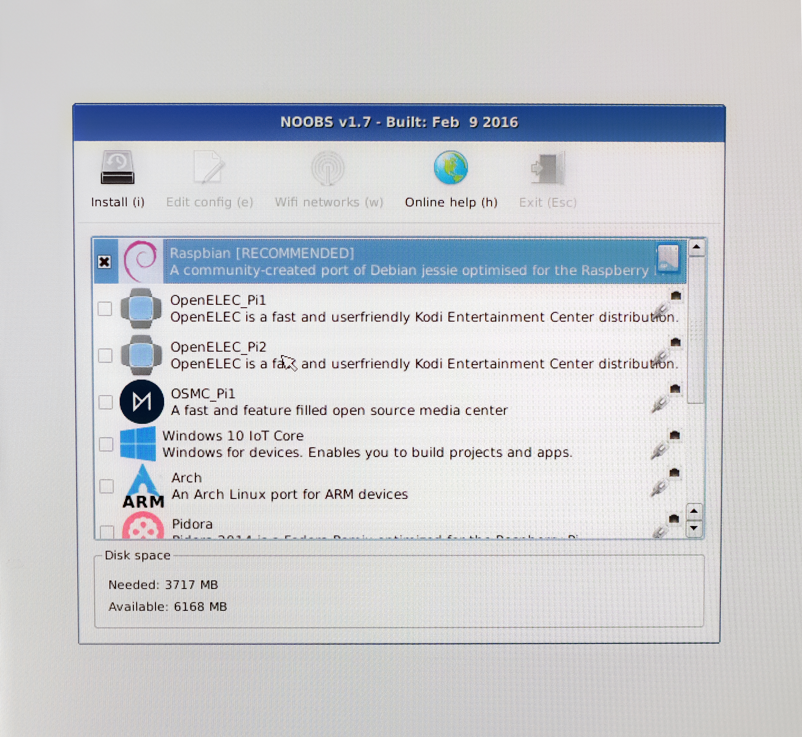This screenshot has height=737, width=802.
Task: Click the 'NOOBS v1.7 - Built: Feb 9 2016' title bar
Action: click(x=399, y=122)
